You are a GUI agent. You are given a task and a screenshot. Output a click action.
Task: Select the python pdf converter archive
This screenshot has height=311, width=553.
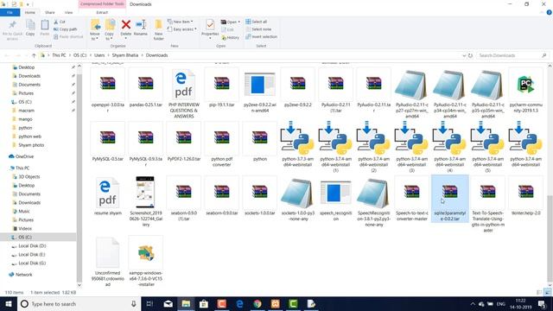pos(222,144)
